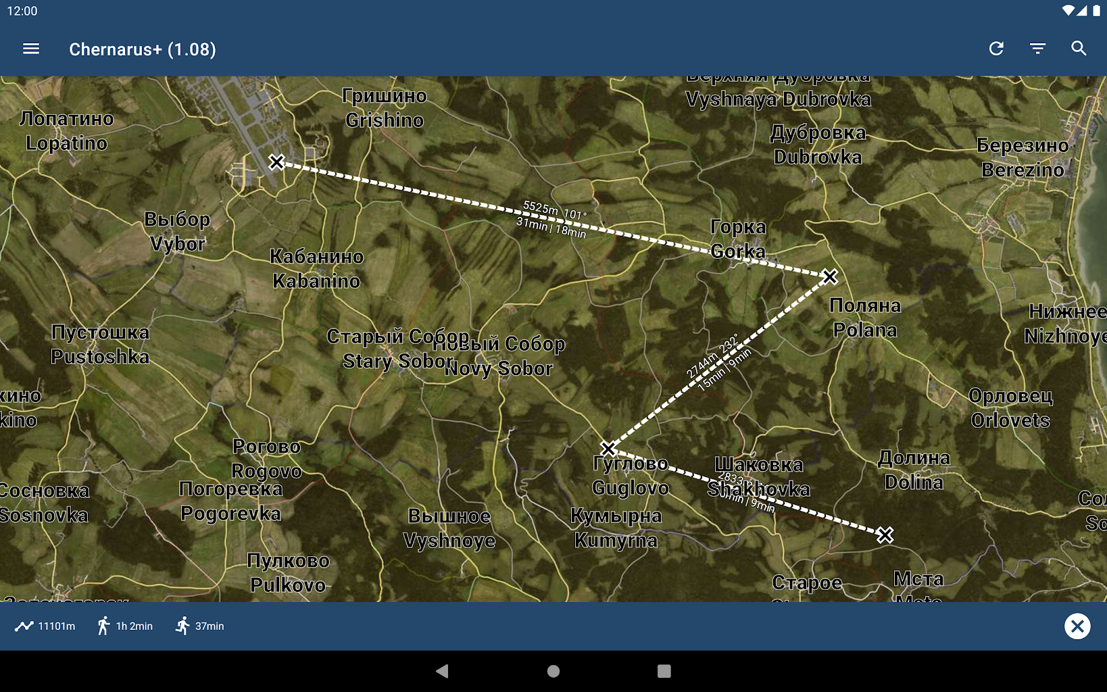
Task: Tap the running time 37min icon
Action: (182, 626)
